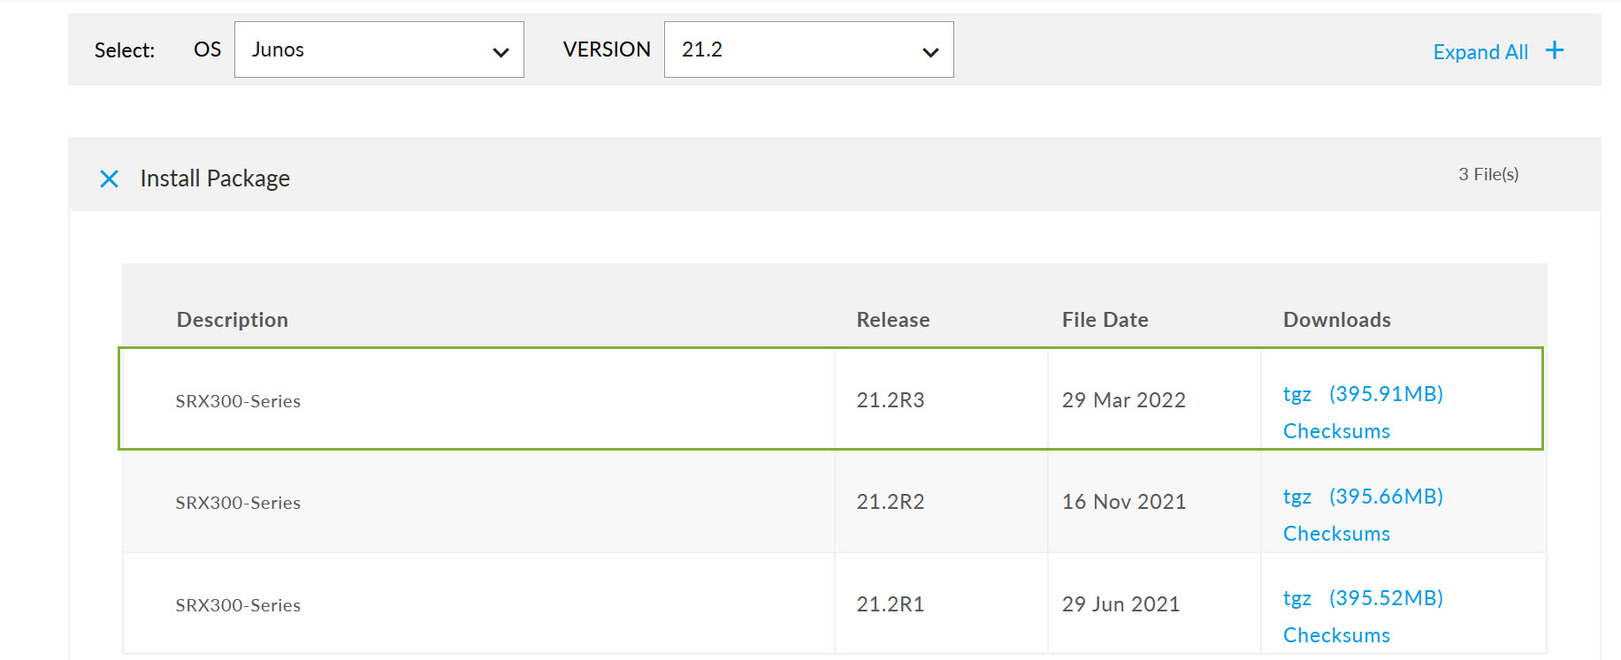Download the 21.2R2 tgz file
The image size is (1621, 660).
1296,497
